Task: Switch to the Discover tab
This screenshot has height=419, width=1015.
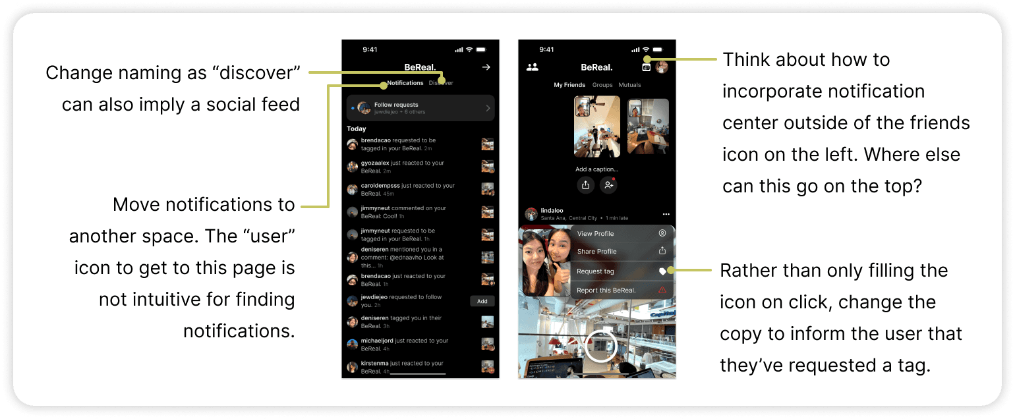Action: (441, 83)
